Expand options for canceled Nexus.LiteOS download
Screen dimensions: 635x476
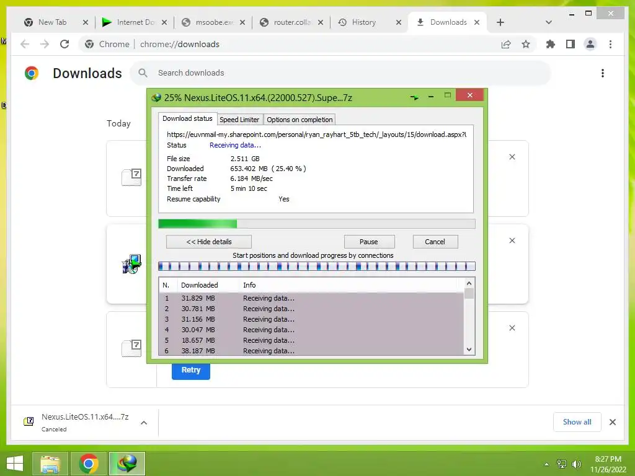pyautogui.click(x=143, y=423)
